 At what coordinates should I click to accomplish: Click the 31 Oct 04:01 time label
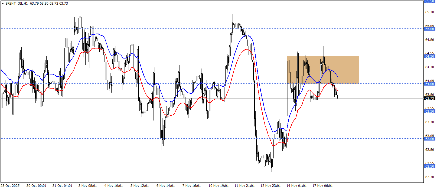[x=62, y=186]
